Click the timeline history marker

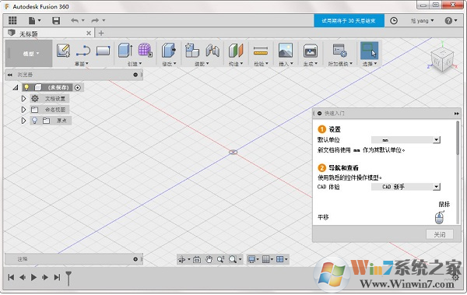[x=68, y=279]
